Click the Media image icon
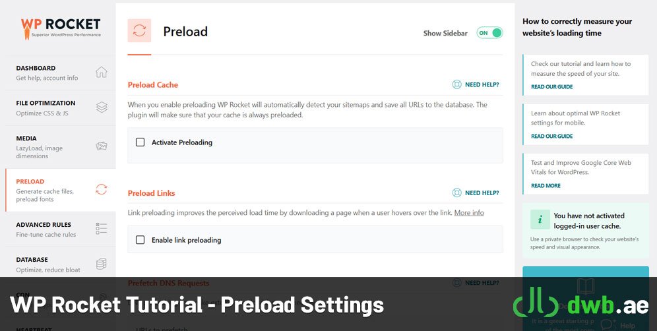 click(x=102, y=146)
